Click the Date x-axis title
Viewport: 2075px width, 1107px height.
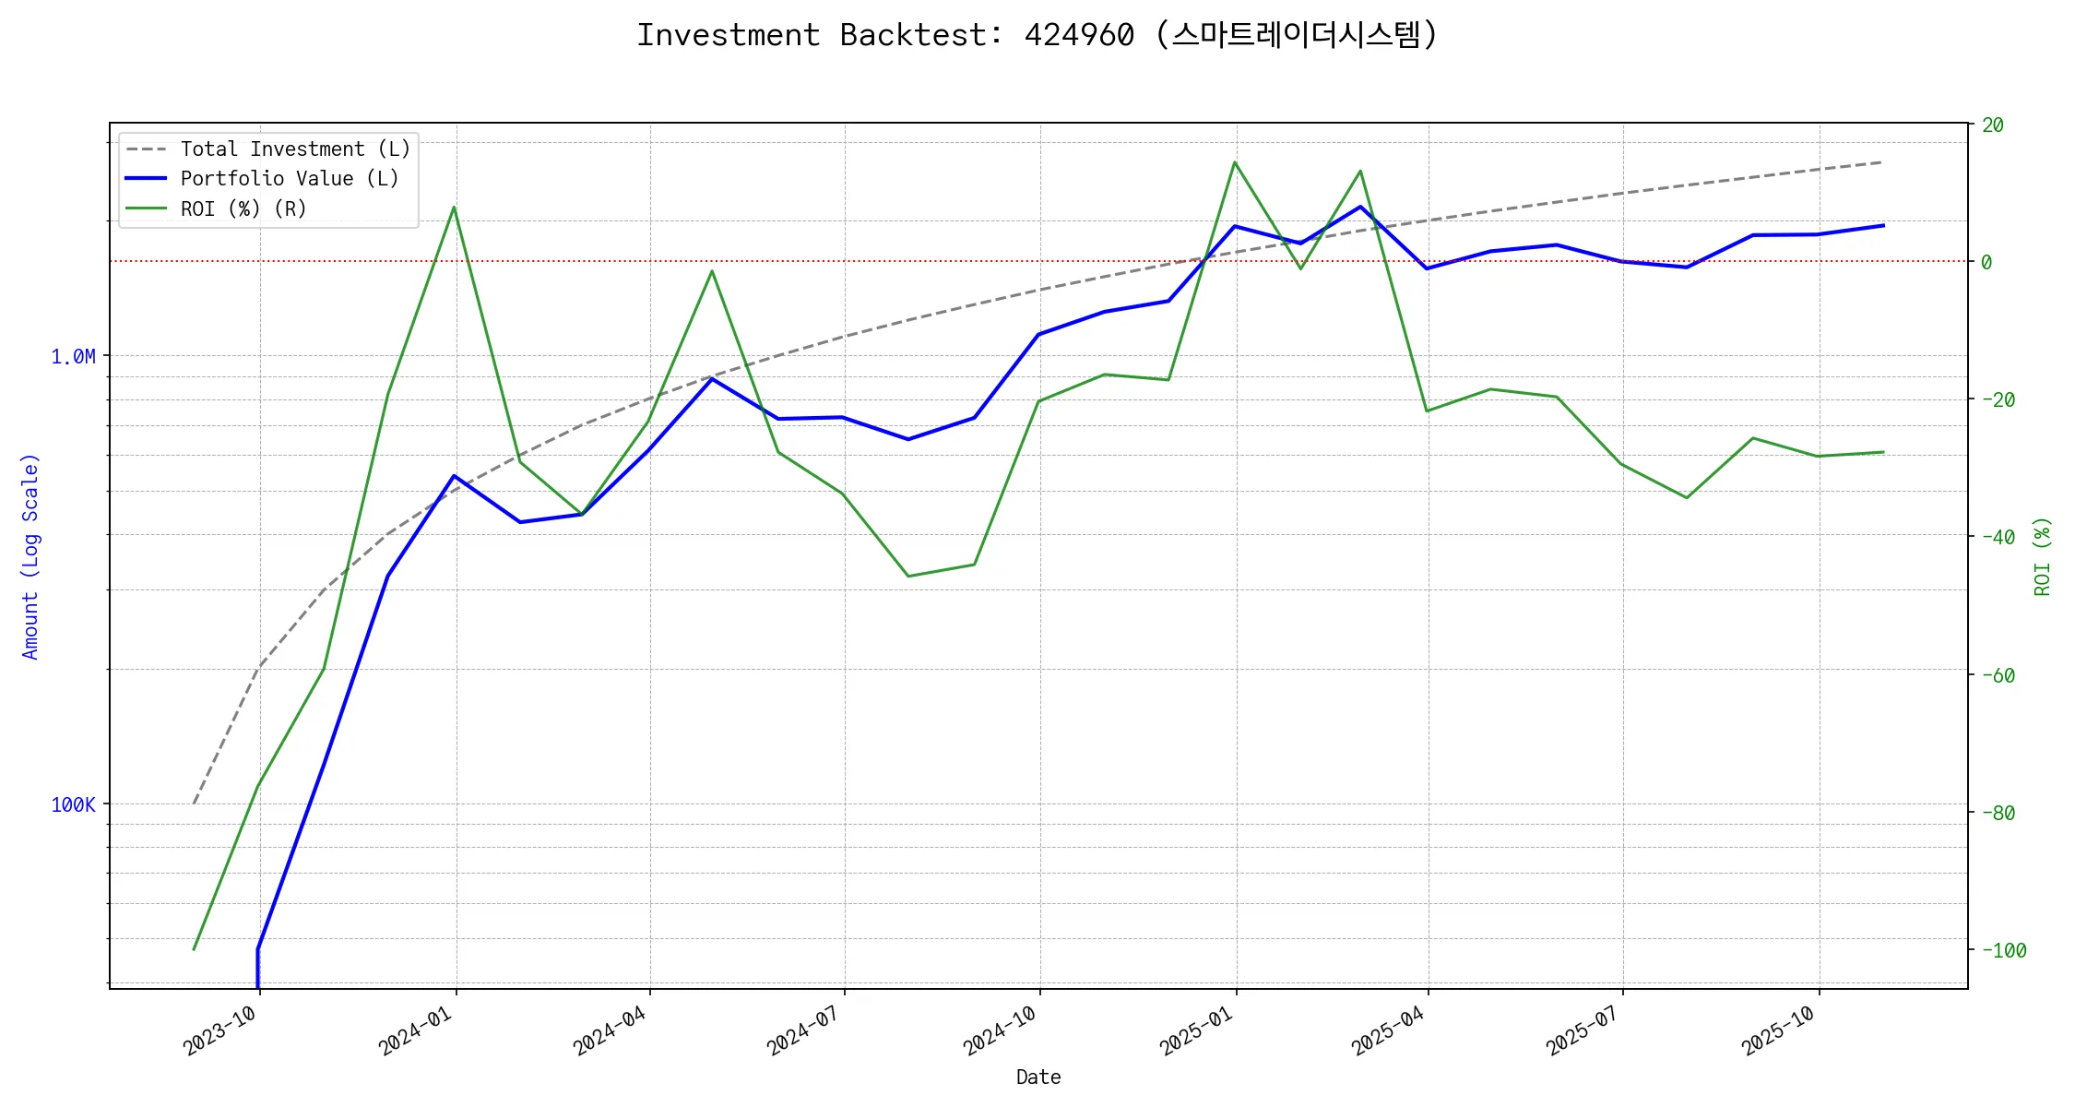click(1038, 1077)
